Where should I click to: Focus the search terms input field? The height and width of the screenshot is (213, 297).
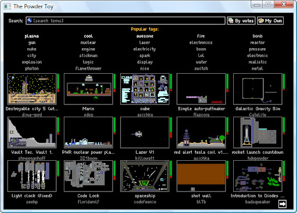click(125, 20)
